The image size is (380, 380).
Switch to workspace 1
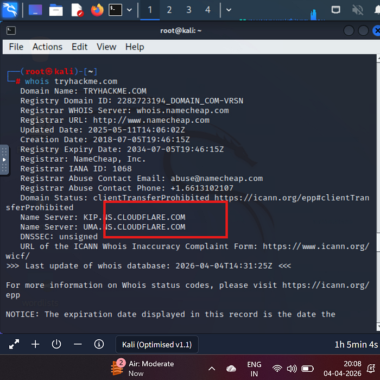pos(150,10)
